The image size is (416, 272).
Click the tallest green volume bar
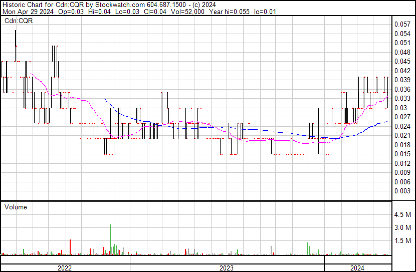click(x=110, y=240)
